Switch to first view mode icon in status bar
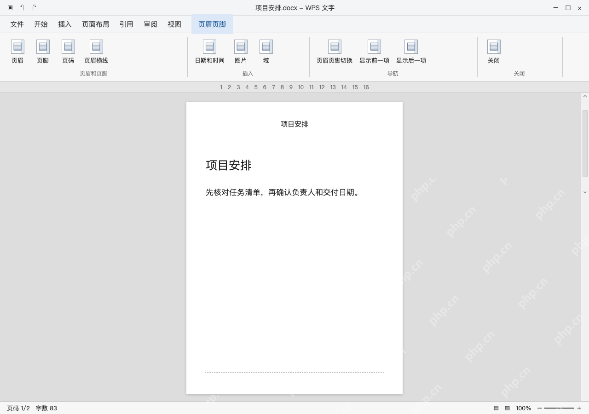The height and width of the screenshot is (414, 589). 496,408
